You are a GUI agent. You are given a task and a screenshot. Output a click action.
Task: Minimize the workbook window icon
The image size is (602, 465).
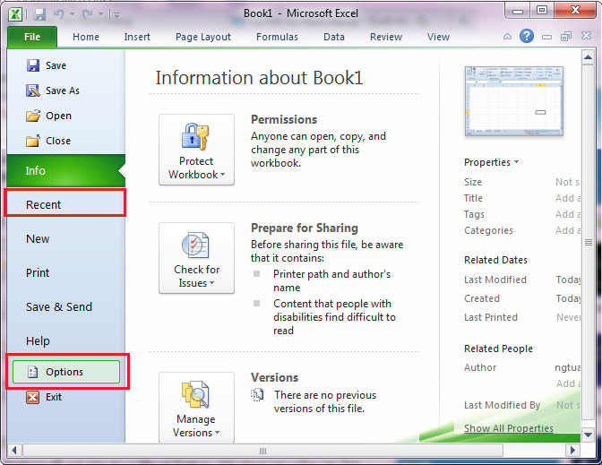coord(546,37)
